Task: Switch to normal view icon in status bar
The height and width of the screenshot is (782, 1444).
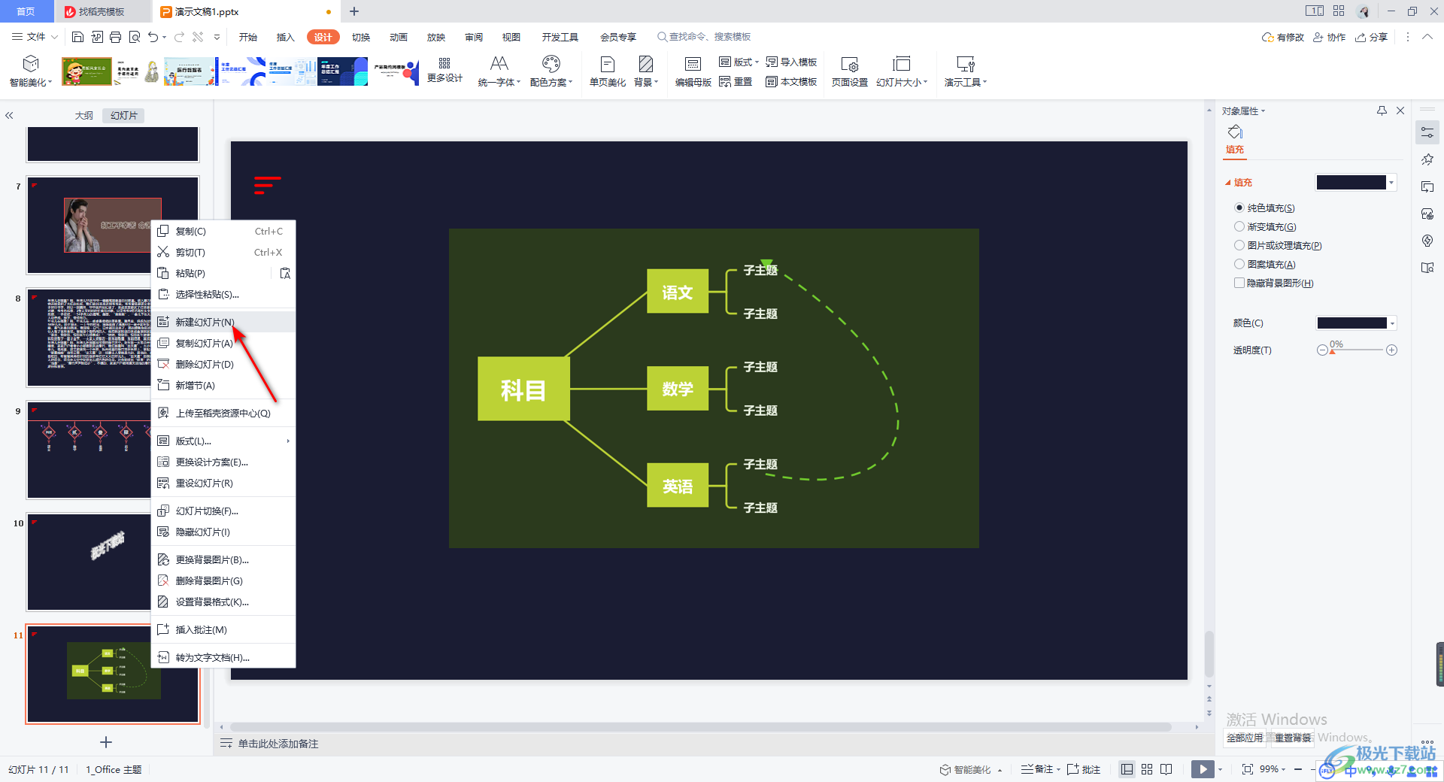Action: (1127, 769)
